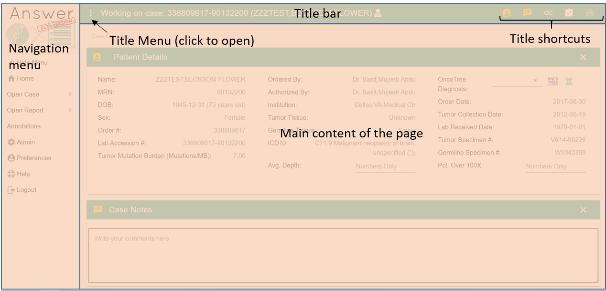The image size is (606, 291).
Task: Click the DOB value 1945-12-31
Action: tap(209, 105)
